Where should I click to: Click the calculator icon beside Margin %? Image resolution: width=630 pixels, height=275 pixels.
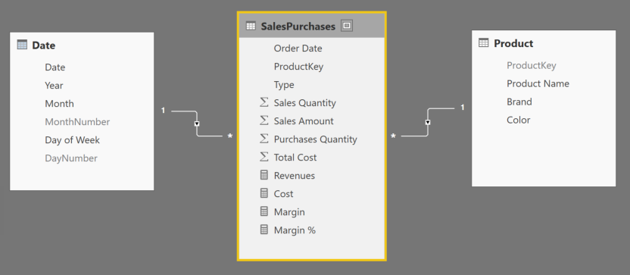tap(264, 230)
